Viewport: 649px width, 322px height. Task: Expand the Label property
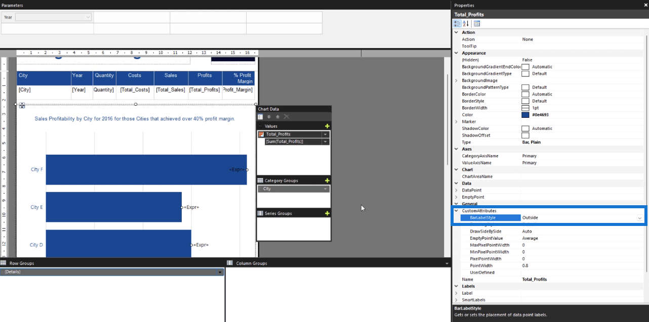(x=457, y=293)
